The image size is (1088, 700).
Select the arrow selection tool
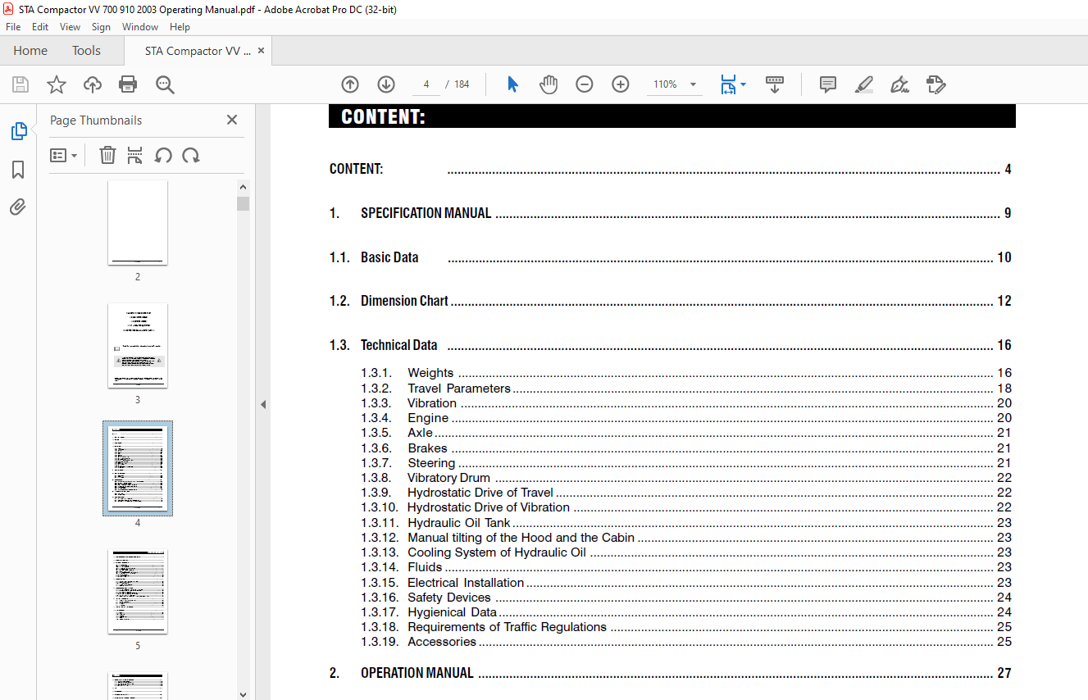512,84
